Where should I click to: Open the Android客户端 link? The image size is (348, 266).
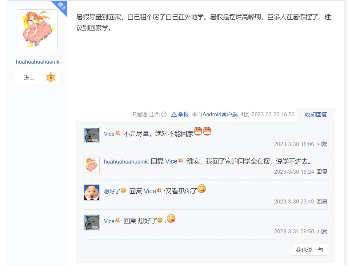point(220,114)
